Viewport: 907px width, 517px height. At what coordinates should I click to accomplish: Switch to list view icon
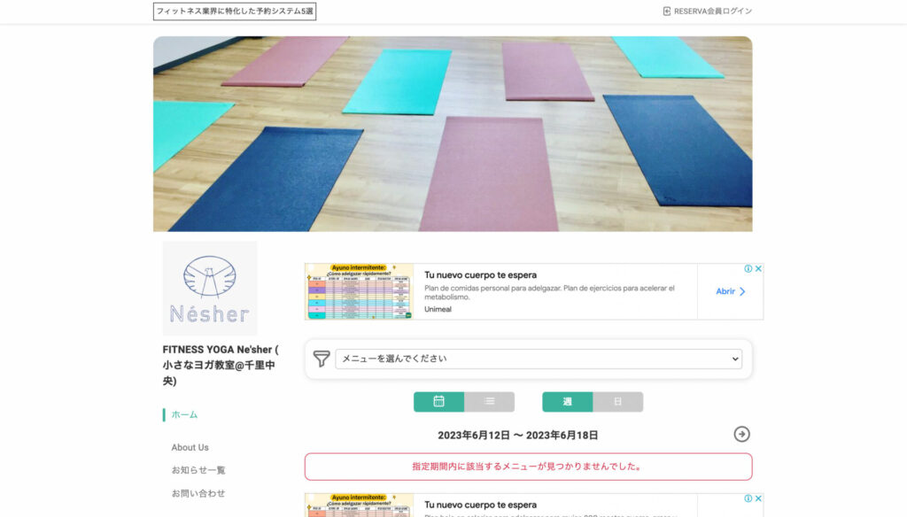(x=489, y=401)
